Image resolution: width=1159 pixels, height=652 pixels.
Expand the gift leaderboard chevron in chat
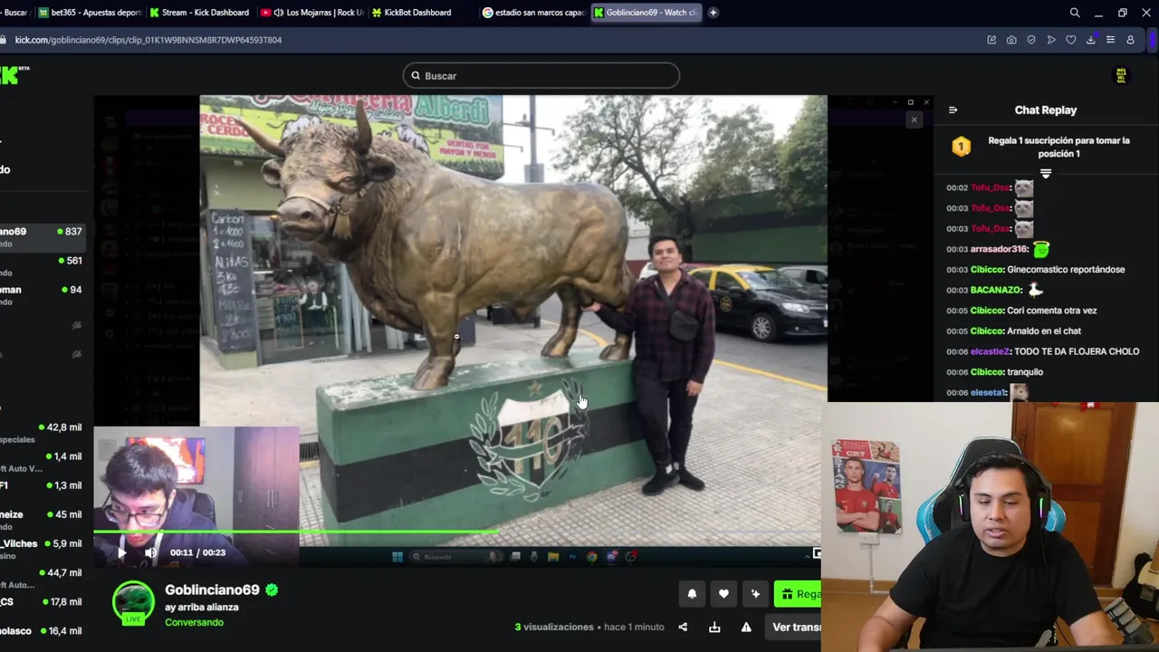[1046, 173]
